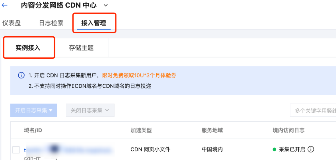
Task: Tick the checkbox on the first domain row
Action: point(16,150)
